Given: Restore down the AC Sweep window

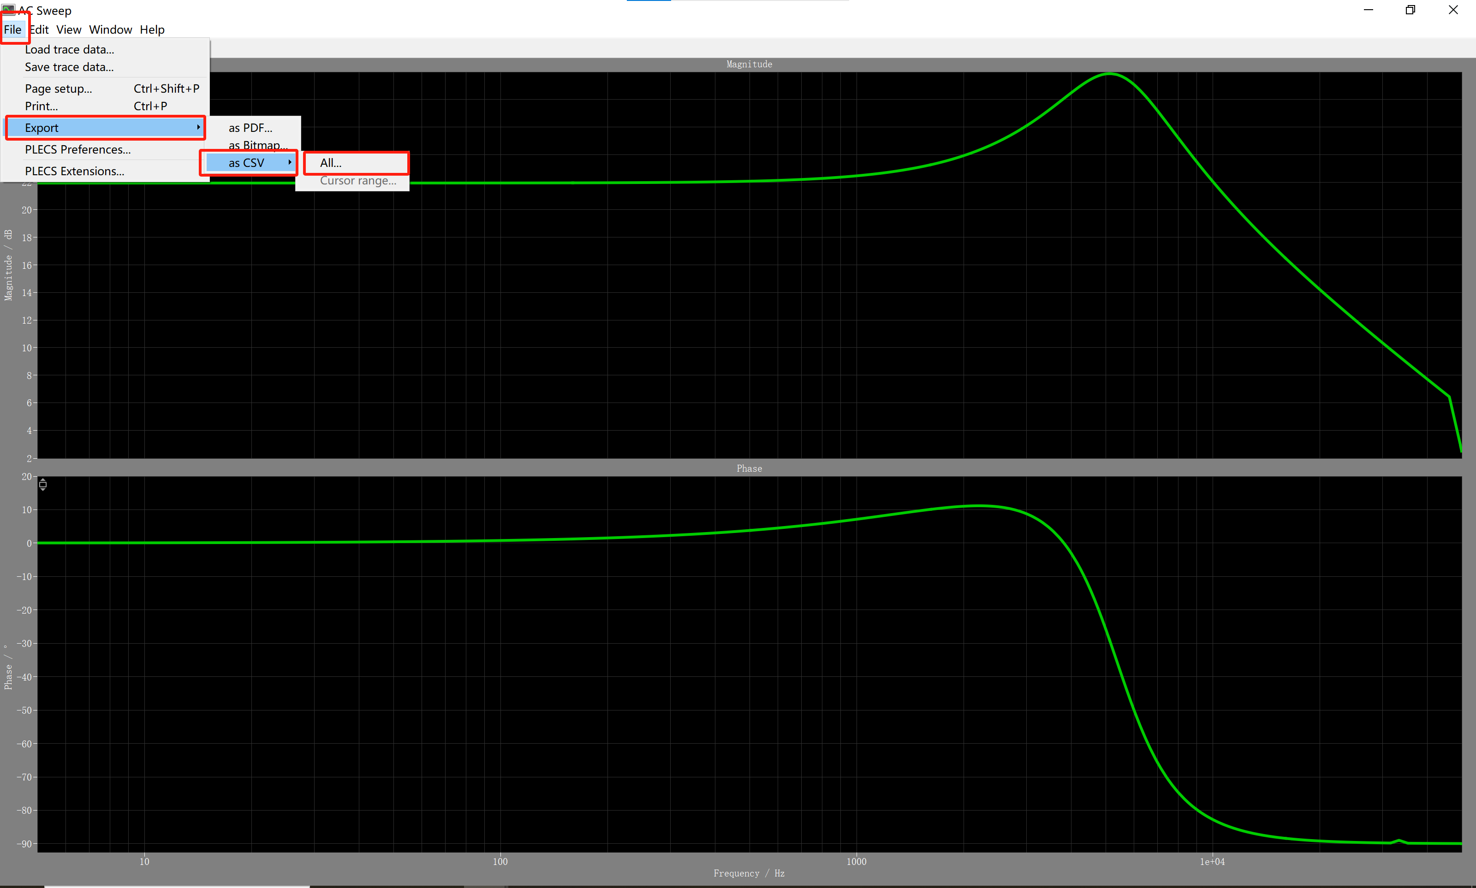Looking at the screenshot, I should coord(1410,10).
